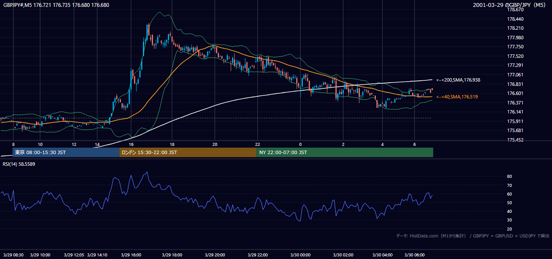
Task: Click the price axis value 177.980
Action: tap(515, 38)
